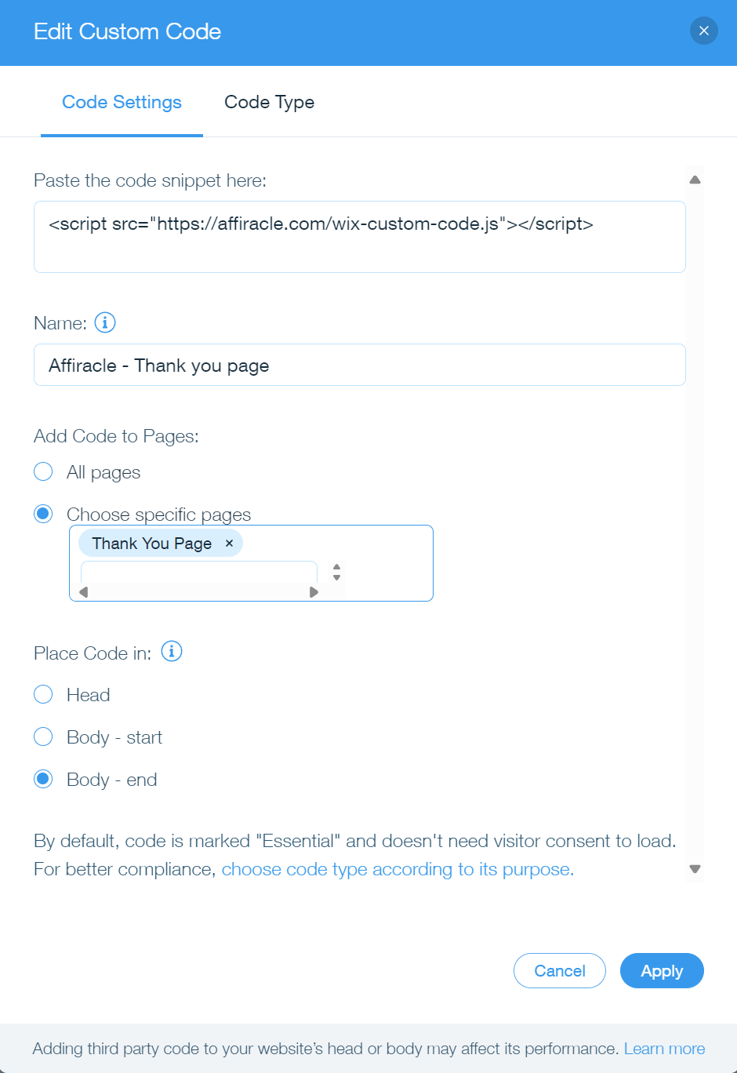Close the Edit Custom Code dialog
Image resolution: width=737 pixels, height=1073 pixels.
pyautogui.click(x=703, y=31)
